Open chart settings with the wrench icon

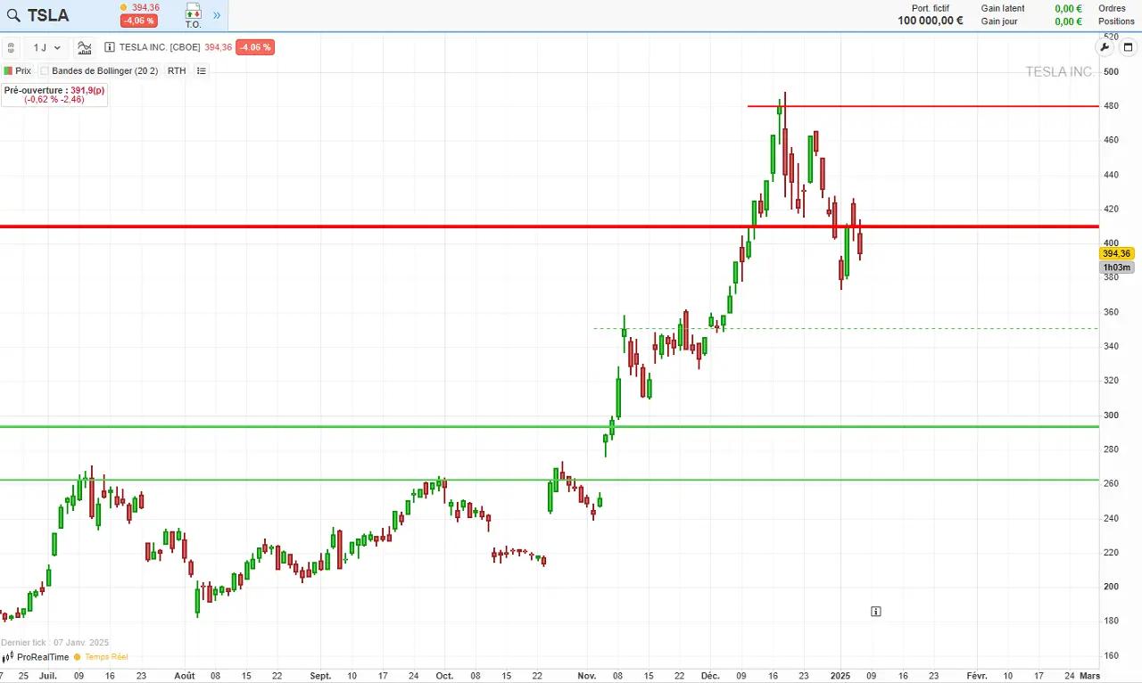pos(1105,47)
